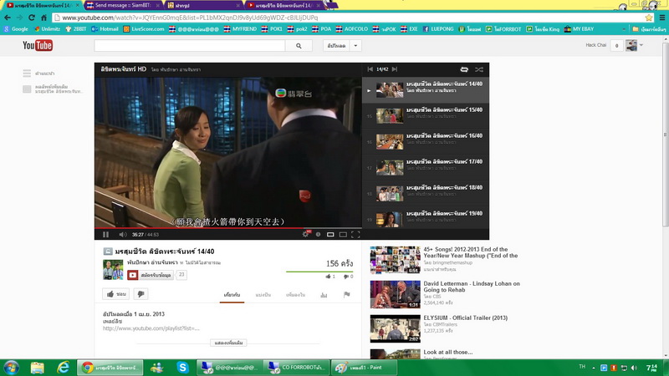This screenshot has height=376, width=669.
Task: Click the red subscribe button
Action: click(x=151, y=275)
